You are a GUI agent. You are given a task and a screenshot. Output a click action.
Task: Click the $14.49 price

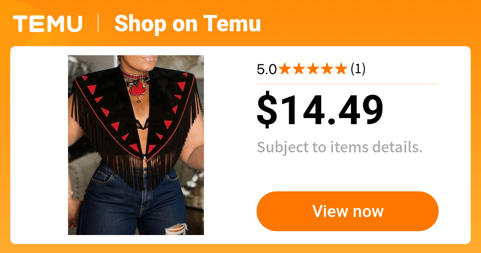[x=320, y=110]
